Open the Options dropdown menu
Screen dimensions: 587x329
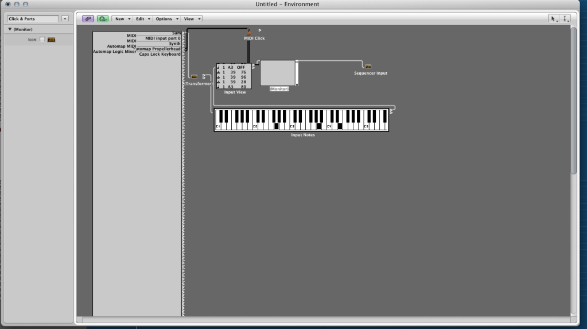(x=166, y=19)
